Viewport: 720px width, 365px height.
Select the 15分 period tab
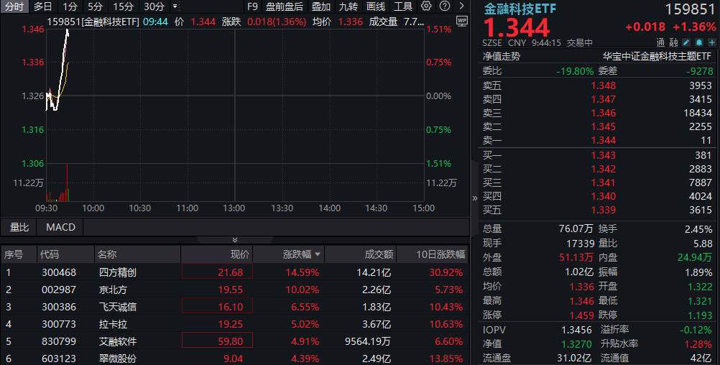124,6
